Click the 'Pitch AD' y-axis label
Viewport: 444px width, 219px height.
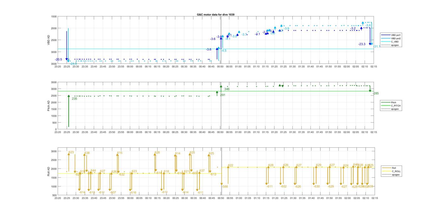click(x=49, y=106)
